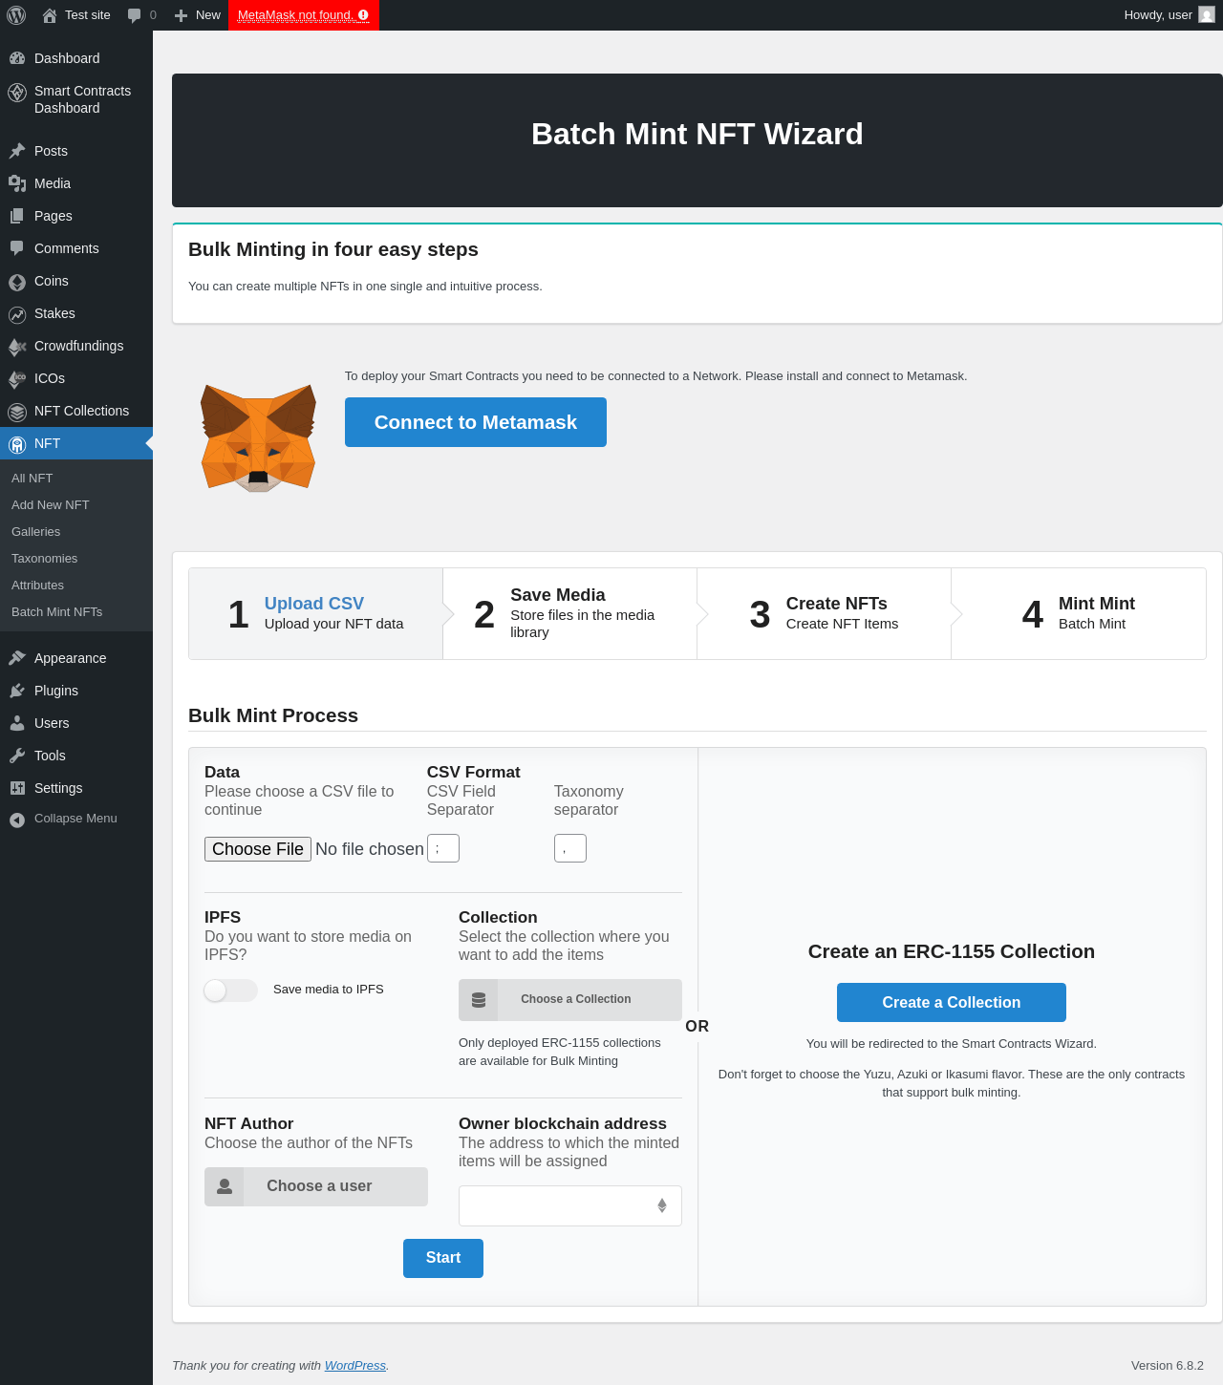Viewport: 1223px width, 1385px height.
Task: Open Taxonomies submenu item
Action: coord(45,558)
